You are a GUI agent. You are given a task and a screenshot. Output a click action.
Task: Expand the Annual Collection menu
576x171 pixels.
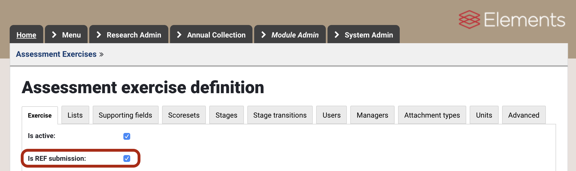tap(216, 35)
